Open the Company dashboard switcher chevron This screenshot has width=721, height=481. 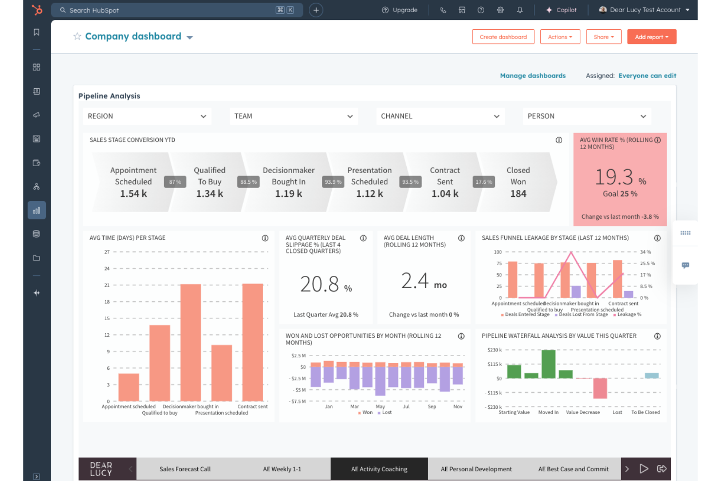tap(190, 37)
